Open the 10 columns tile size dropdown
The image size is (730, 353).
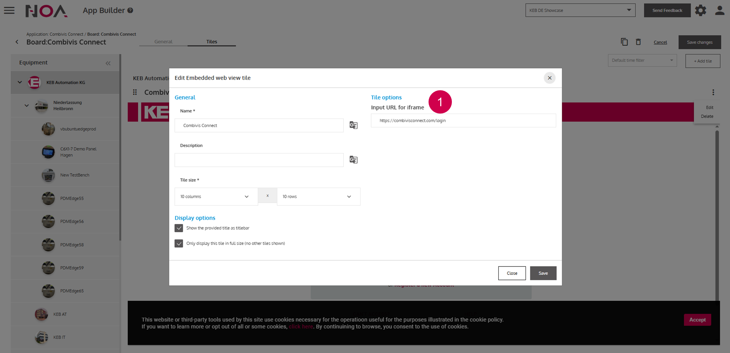[x=216, y=197]
